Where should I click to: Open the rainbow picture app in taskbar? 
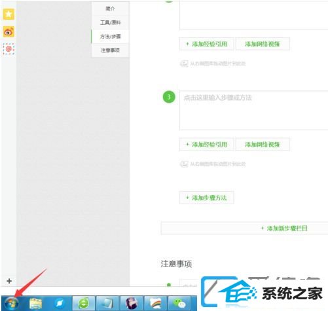click(155, 304)
